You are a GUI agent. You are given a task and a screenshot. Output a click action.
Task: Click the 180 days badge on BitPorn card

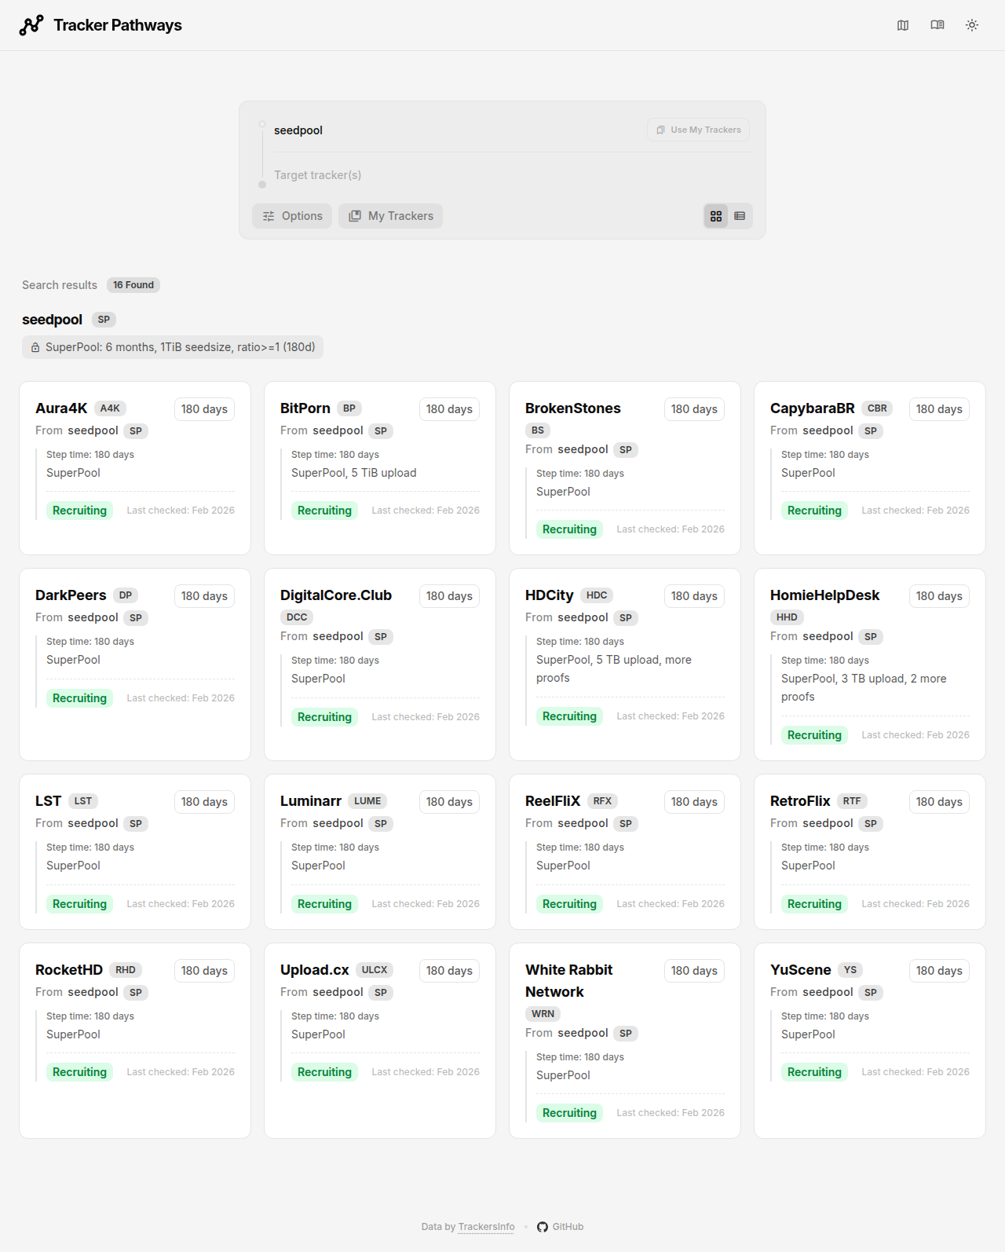point(449,409)
